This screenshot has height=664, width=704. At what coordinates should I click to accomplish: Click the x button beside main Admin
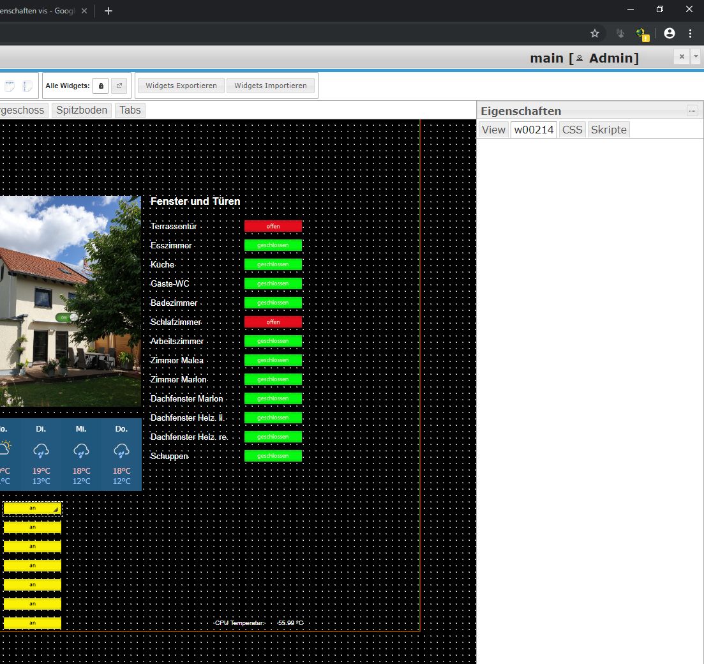pos(682,57)
